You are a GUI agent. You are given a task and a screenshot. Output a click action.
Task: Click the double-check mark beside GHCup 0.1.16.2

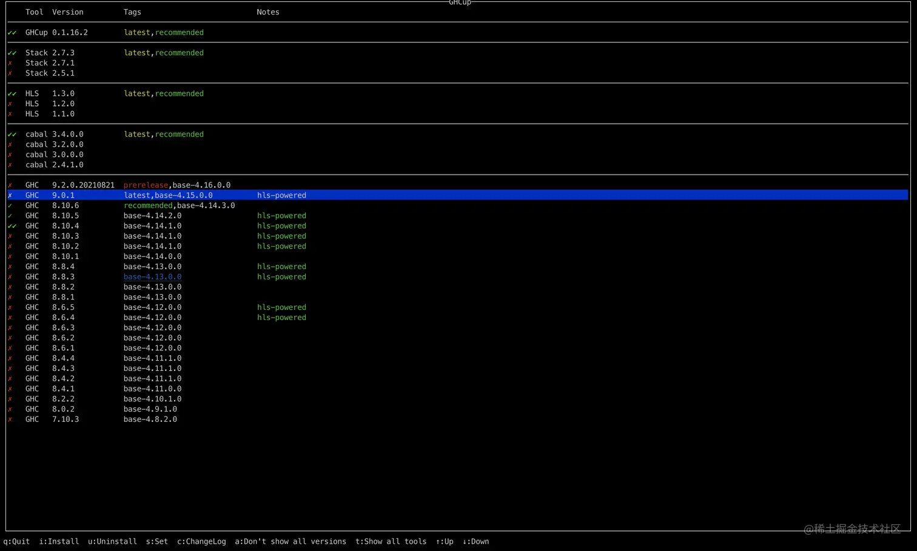[x=12, y=33]
